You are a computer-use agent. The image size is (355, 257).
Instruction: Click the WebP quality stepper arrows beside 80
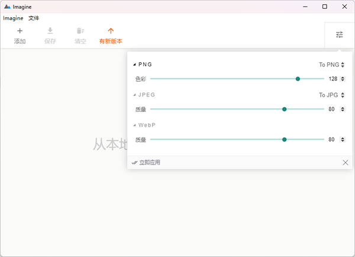pyautogui.click(x=343, y=139)
